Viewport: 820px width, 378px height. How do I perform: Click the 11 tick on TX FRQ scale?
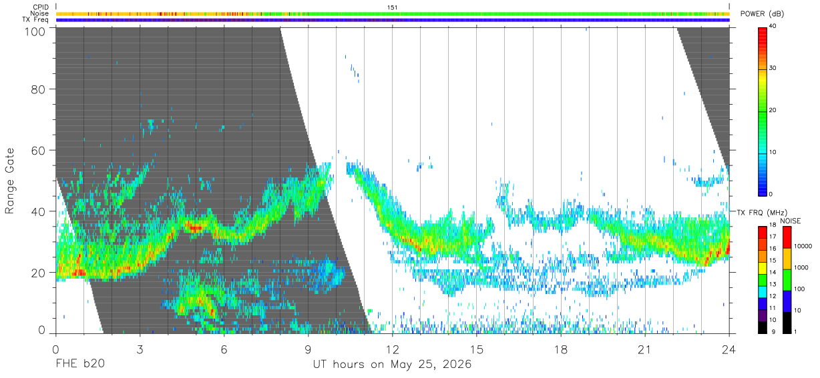773,308
